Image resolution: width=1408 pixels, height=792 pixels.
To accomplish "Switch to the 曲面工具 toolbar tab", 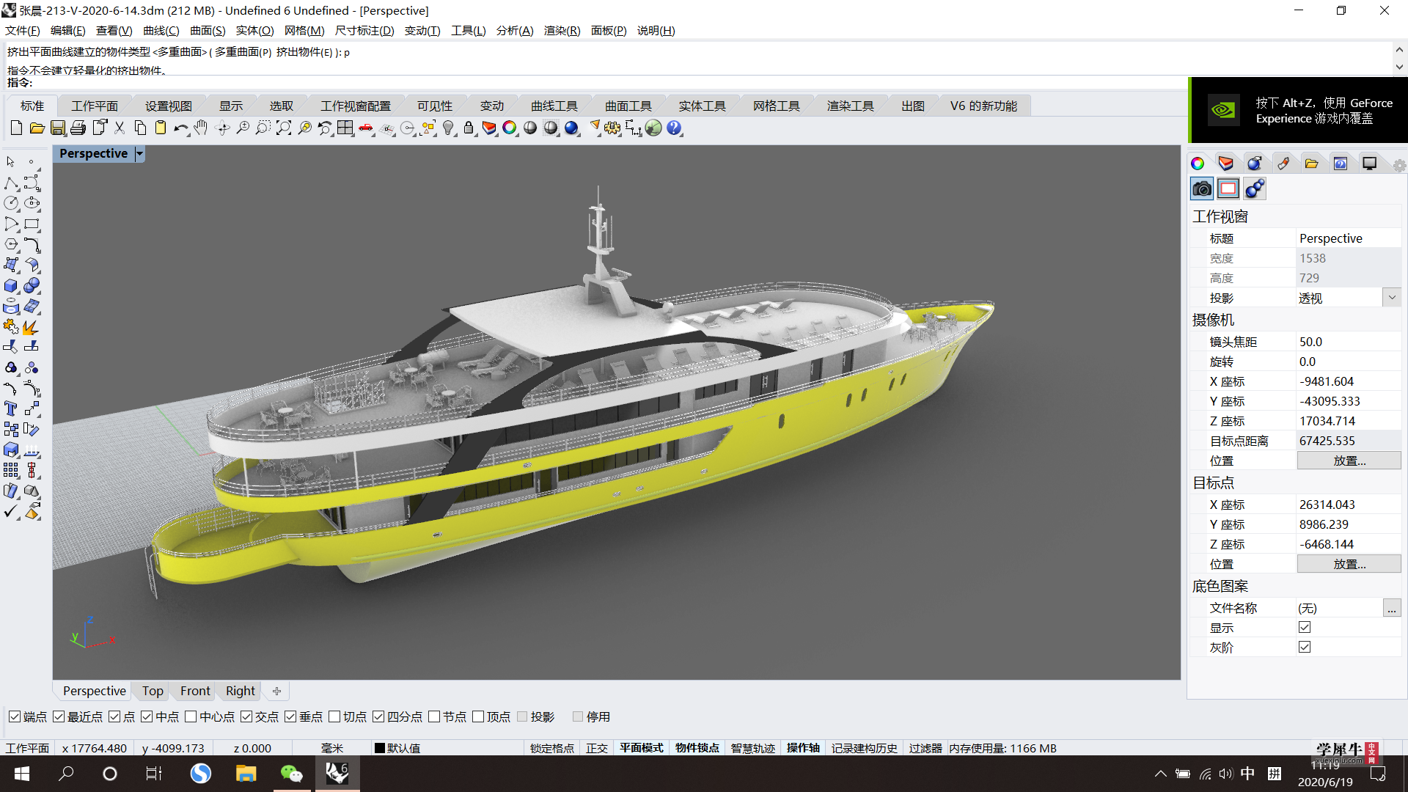I will pos(628,106).
